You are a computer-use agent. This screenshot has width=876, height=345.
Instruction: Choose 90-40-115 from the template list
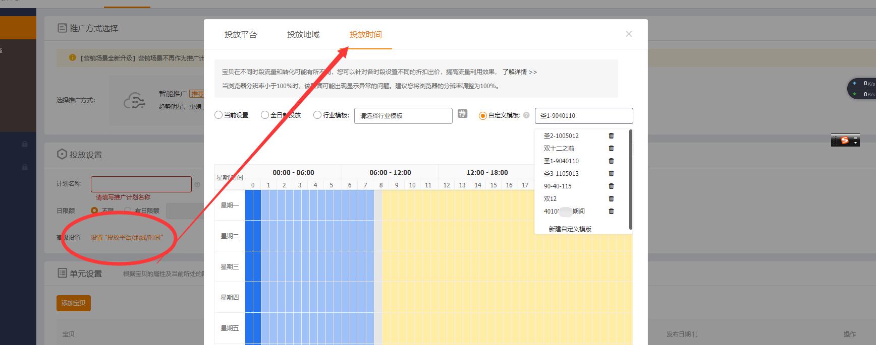[558, 186]
